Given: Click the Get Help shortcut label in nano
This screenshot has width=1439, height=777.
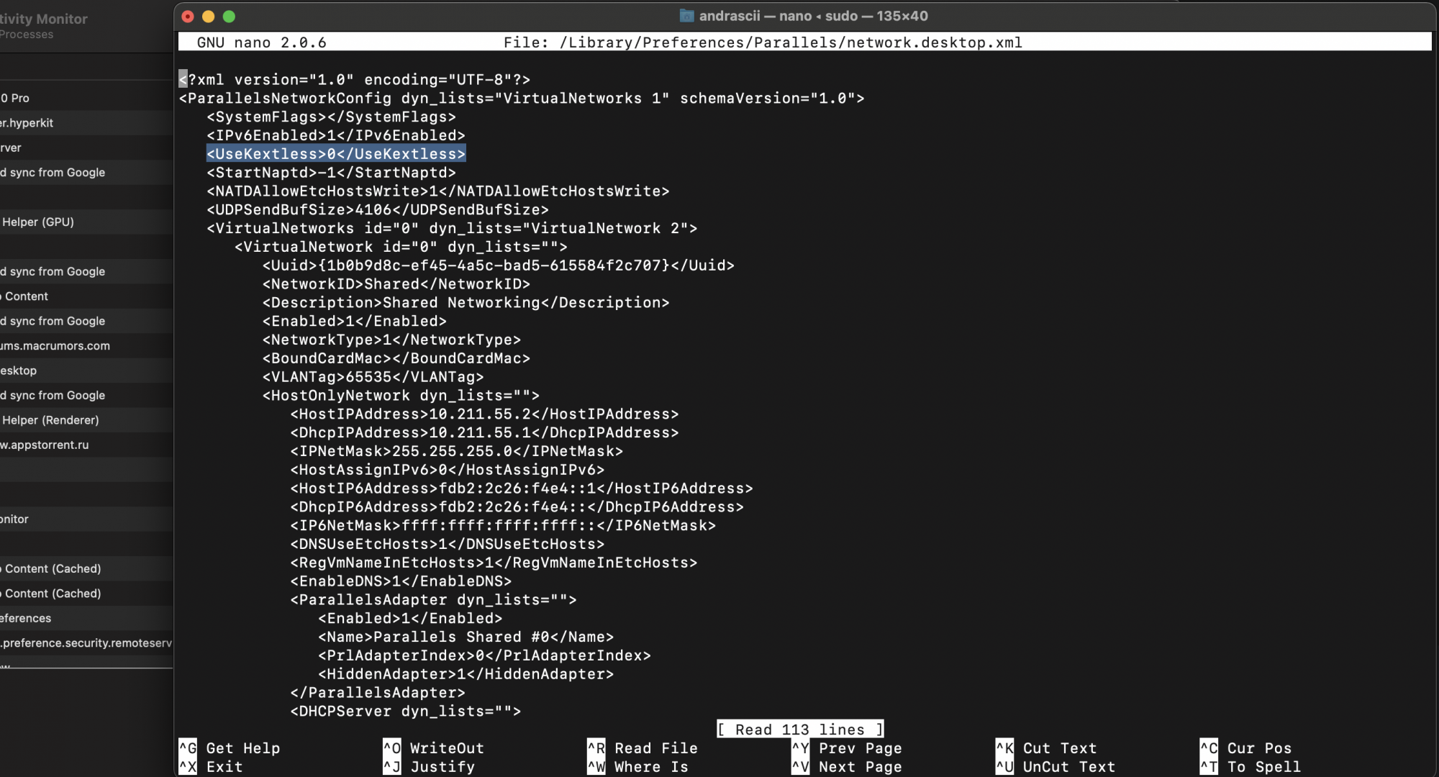Looking at the screenshot, I should click(242, 748).
